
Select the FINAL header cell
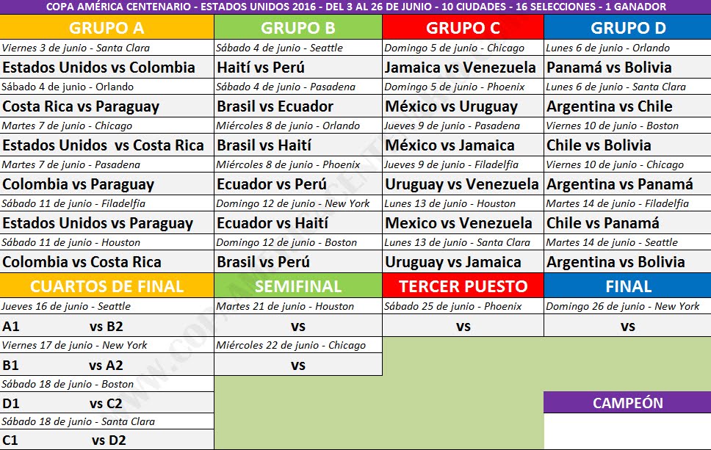(627, 286)
